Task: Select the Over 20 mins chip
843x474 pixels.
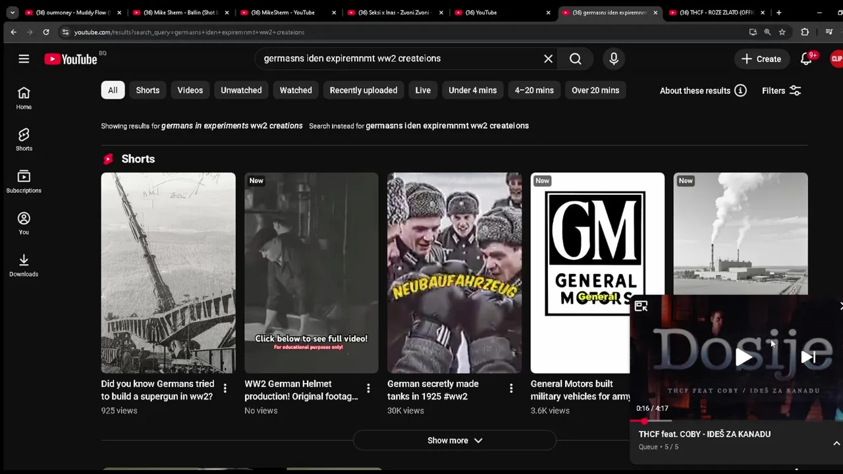Action: (x=595, y=90)
